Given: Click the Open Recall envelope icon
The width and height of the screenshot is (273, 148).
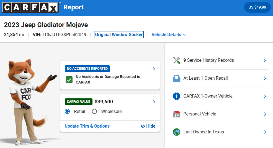Looking at the screenshot, I should click(177, 78).
